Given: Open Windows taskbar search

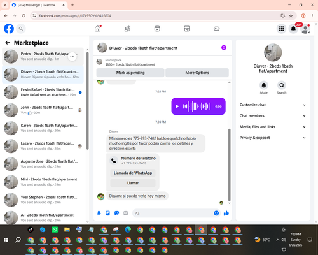Looking at the screenshot, I should [x=18, y=240].
